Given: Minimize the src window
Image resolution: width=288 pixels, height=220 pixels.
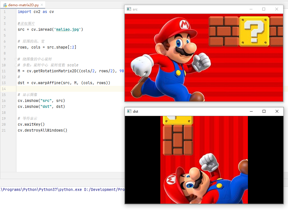Looking at the screenshot, I should (x=251, y=9).
